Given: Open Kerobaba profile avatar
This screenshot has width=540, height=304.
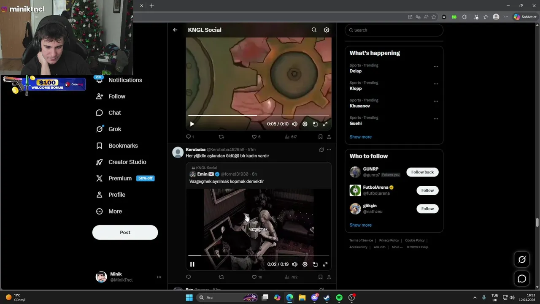Looking at the screenshot, I should click(178, 152).
